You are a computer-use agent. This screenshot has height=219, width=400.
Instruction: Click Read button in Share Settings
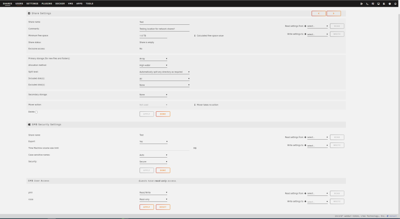click(337, 26)
